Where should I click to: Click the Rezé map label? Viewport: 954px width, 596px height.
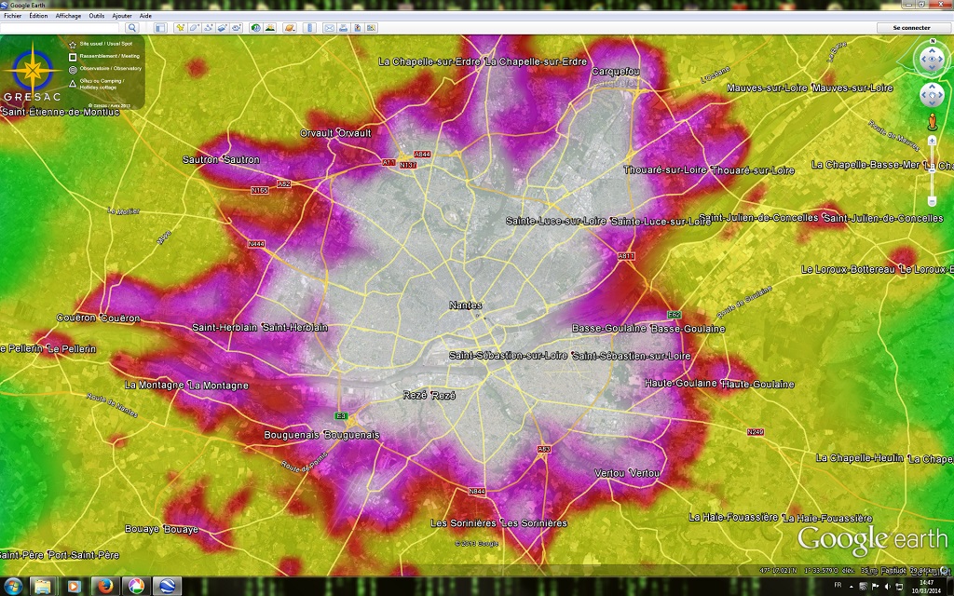pos(429,395)
